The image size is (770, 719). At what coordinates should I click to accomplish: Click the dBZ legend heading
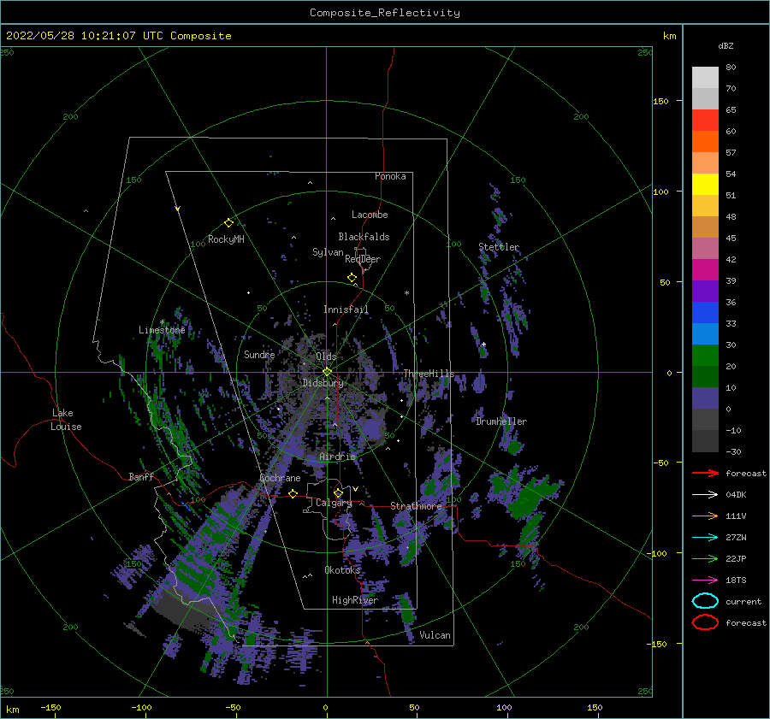click(726, 45)
